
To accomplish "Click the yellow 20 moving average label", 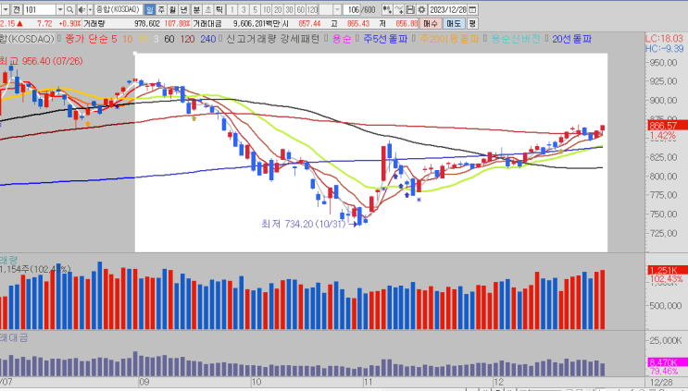I will coord(143,39).
